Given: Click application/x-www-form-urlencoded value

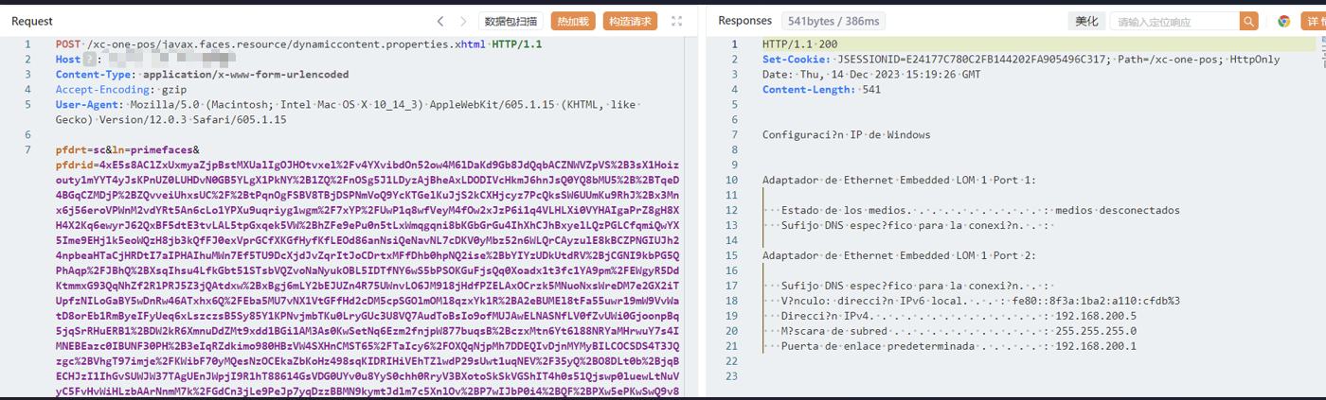Looking at the screenshot, I should coord(245,75).
